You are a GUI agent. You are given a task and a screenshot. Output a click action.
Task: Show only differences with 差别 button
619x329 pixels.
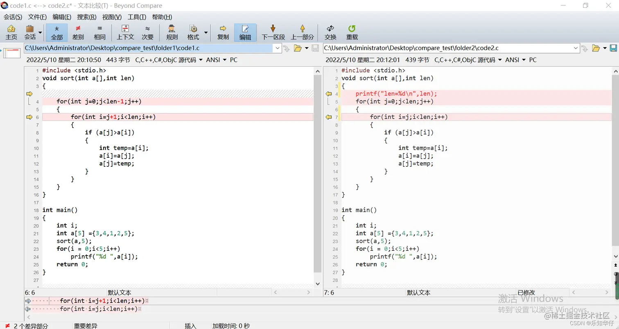click(x=78, y=32)
